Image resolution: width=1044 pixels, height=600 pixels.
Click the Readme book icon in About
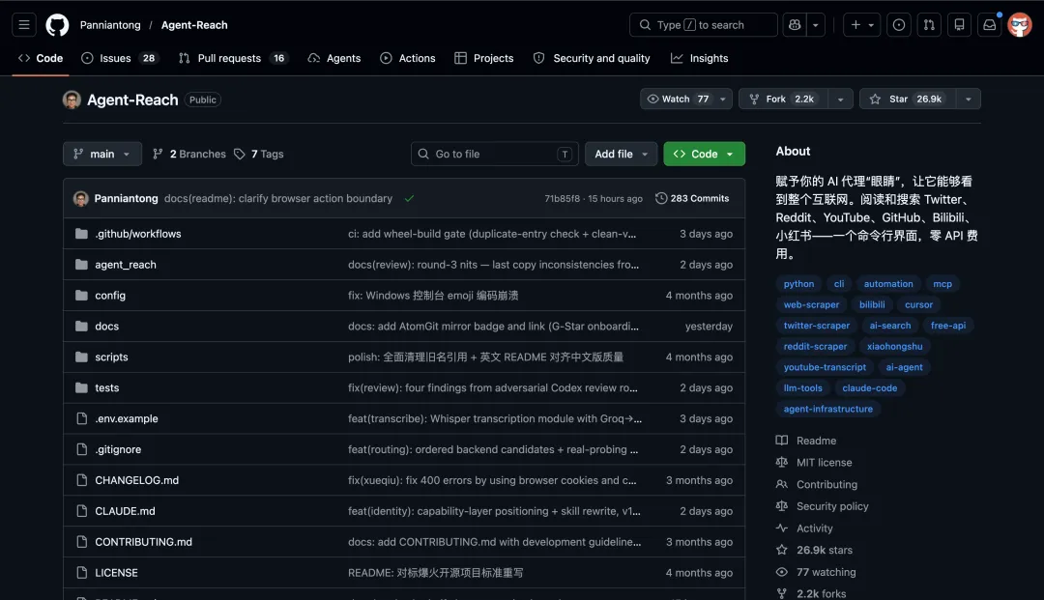tap(782, 441)
